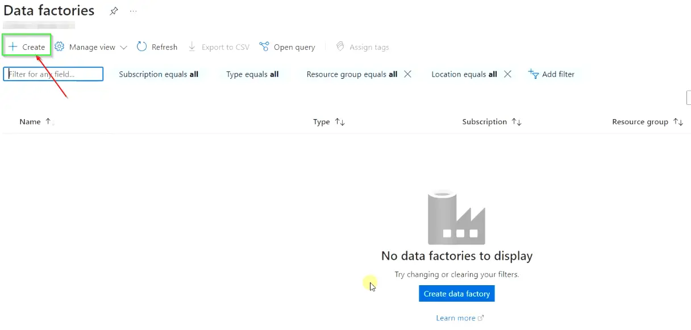Click the Create button in toolbar
This screenshot has width=691, height=330.
coord(27,47)
